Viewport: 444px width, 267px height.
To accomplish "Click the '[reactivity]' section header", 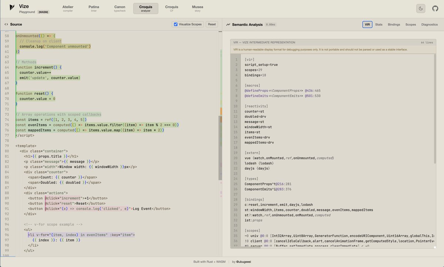I will [x=256, y=106].
